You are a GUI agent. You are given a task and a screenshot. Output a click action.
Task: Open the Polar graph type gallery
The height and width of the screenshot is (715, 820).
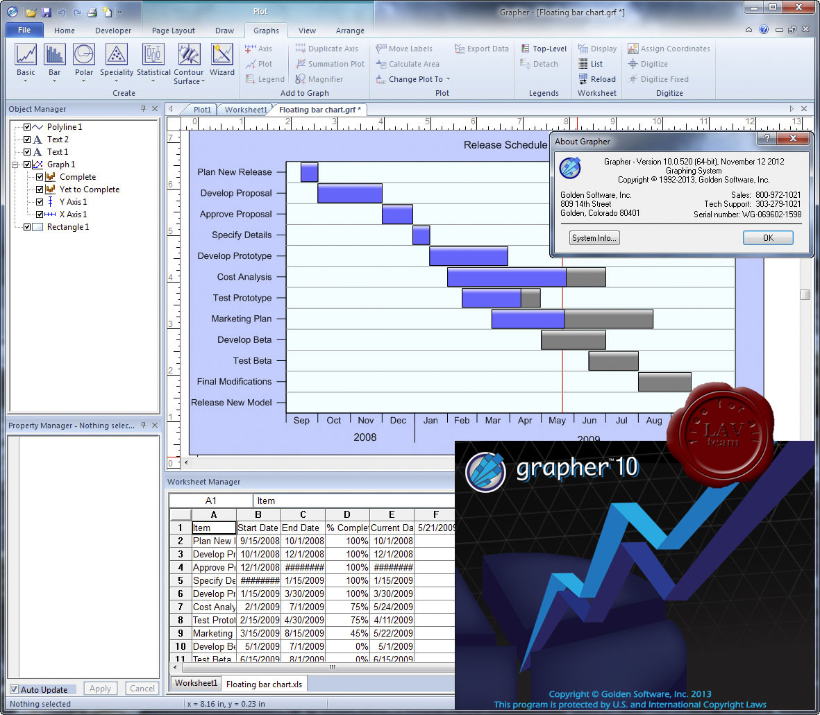tap(84, 62)
